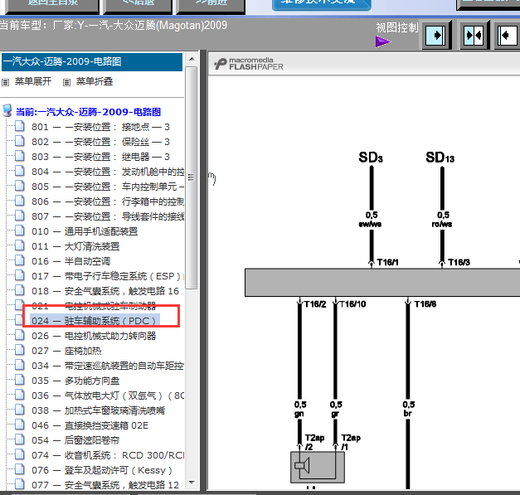Click the tree panel scrollbar down arrow

(192, 483)
